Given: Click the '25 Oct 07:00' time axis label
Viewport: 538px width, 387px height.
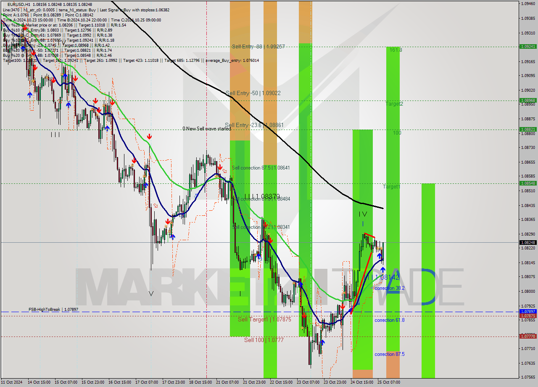Looking at the screenshot, I should coord(388,382).
